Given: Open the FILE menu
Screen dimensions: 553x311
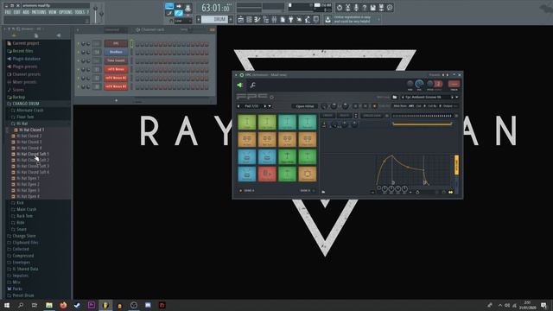Looking at the screenshot, I should coord(8,12).
